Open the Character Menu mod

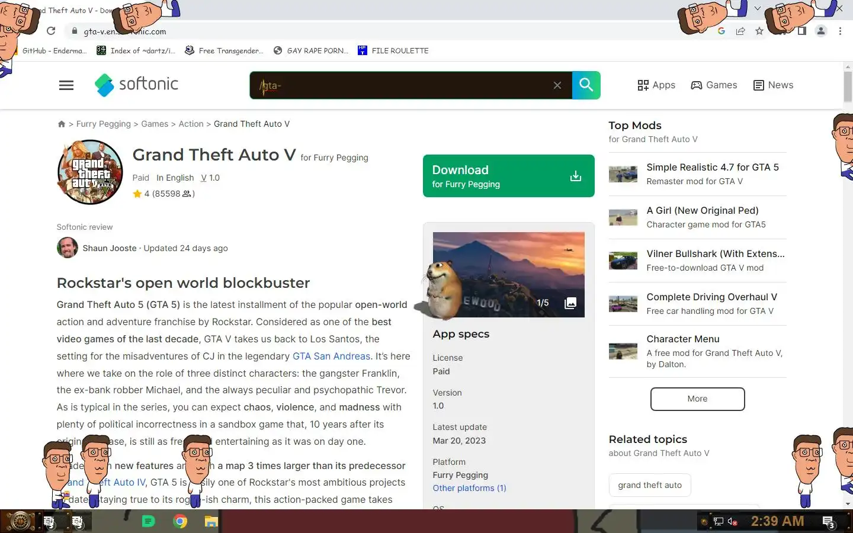(683, 339)
